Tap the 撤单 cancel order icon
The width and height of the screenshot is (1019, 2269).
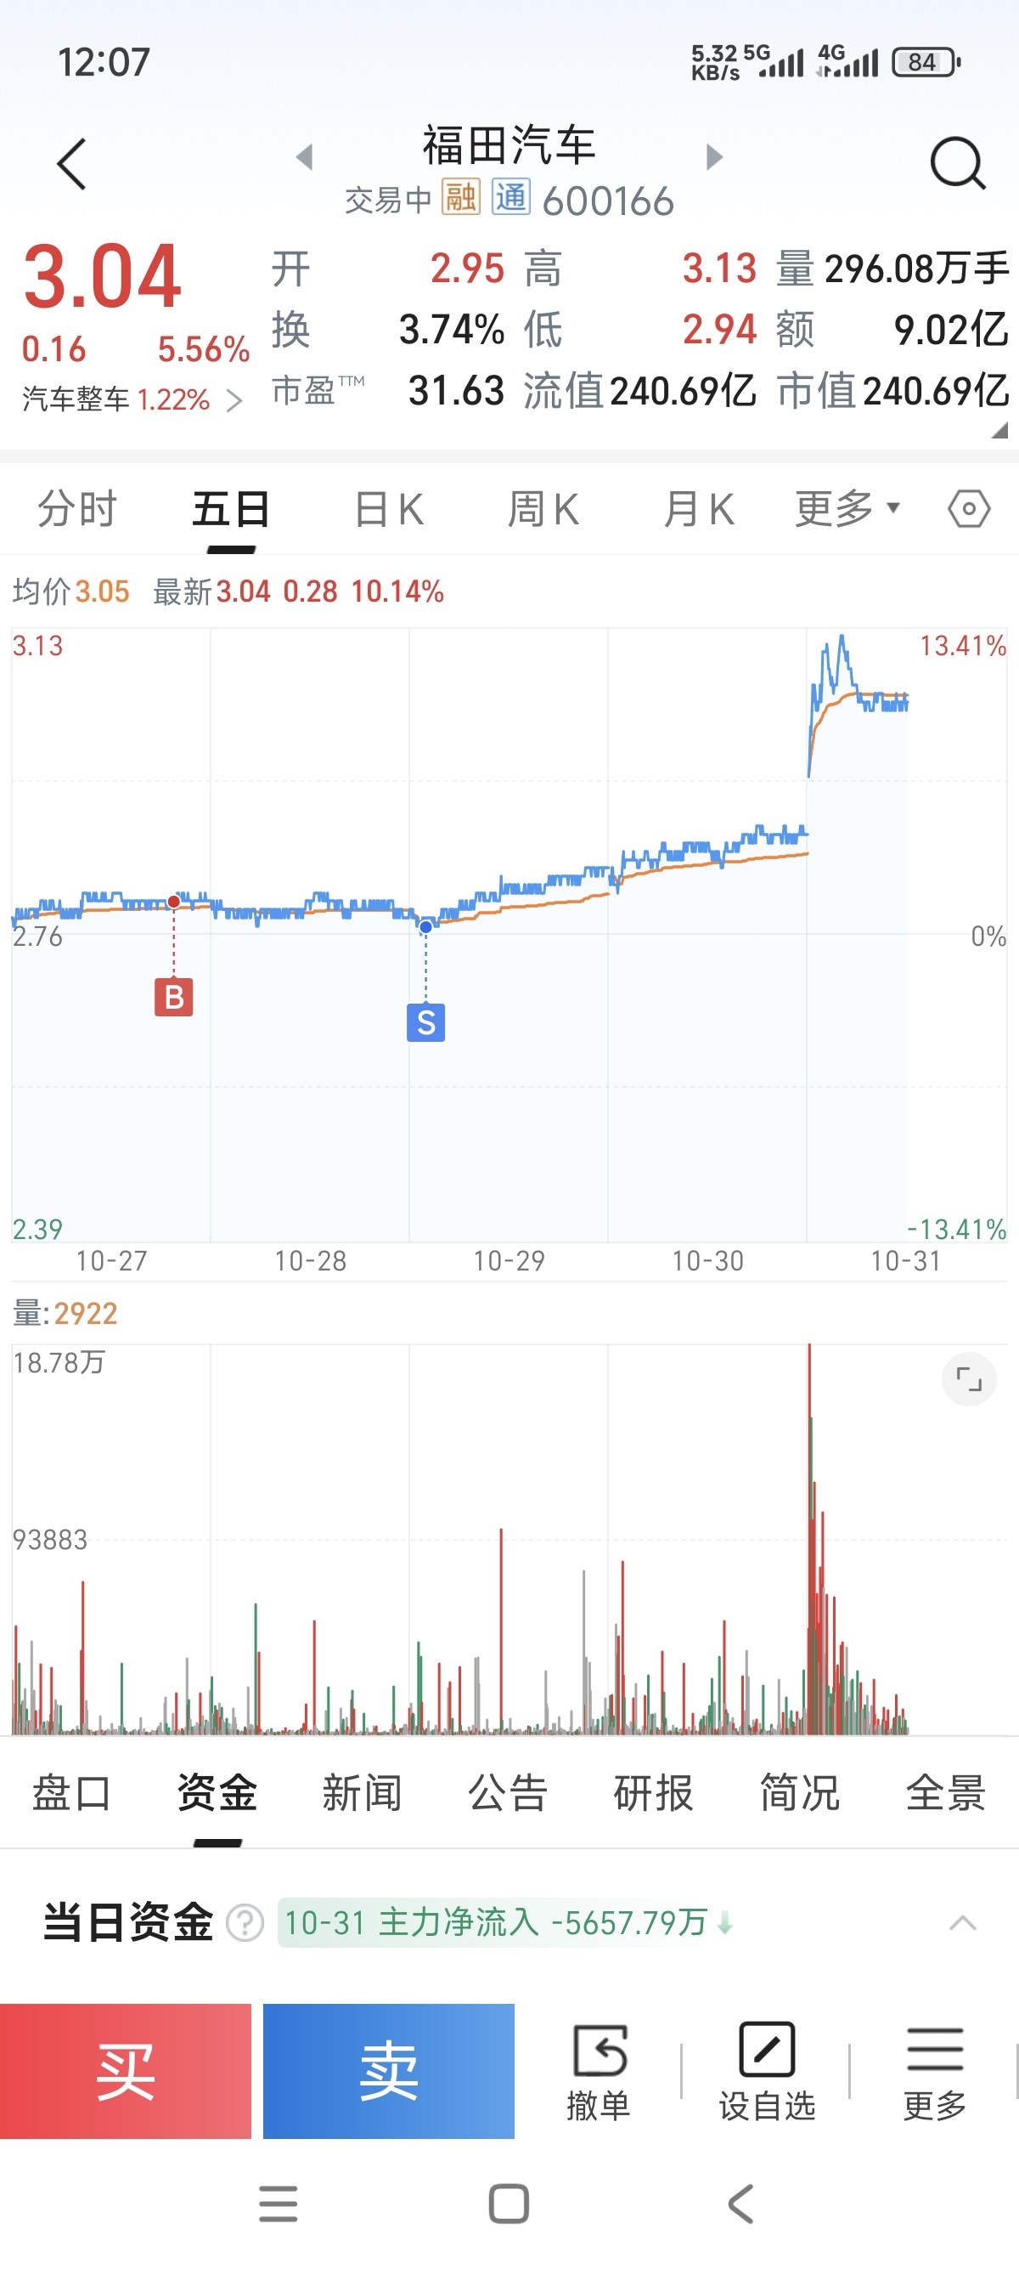point(599,2070)
